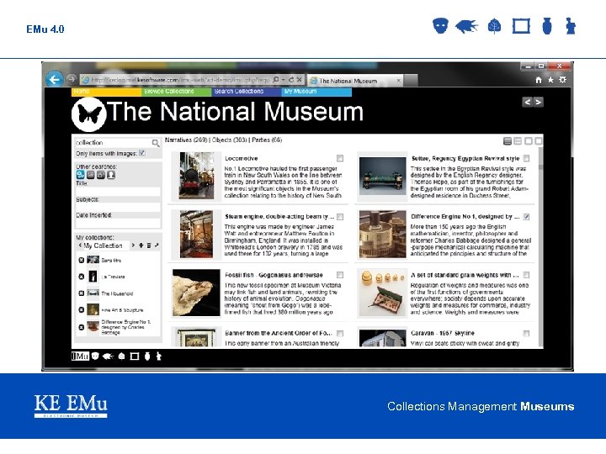Show Objects (303) results
606x454 pixels.
[x=229, y=140]
